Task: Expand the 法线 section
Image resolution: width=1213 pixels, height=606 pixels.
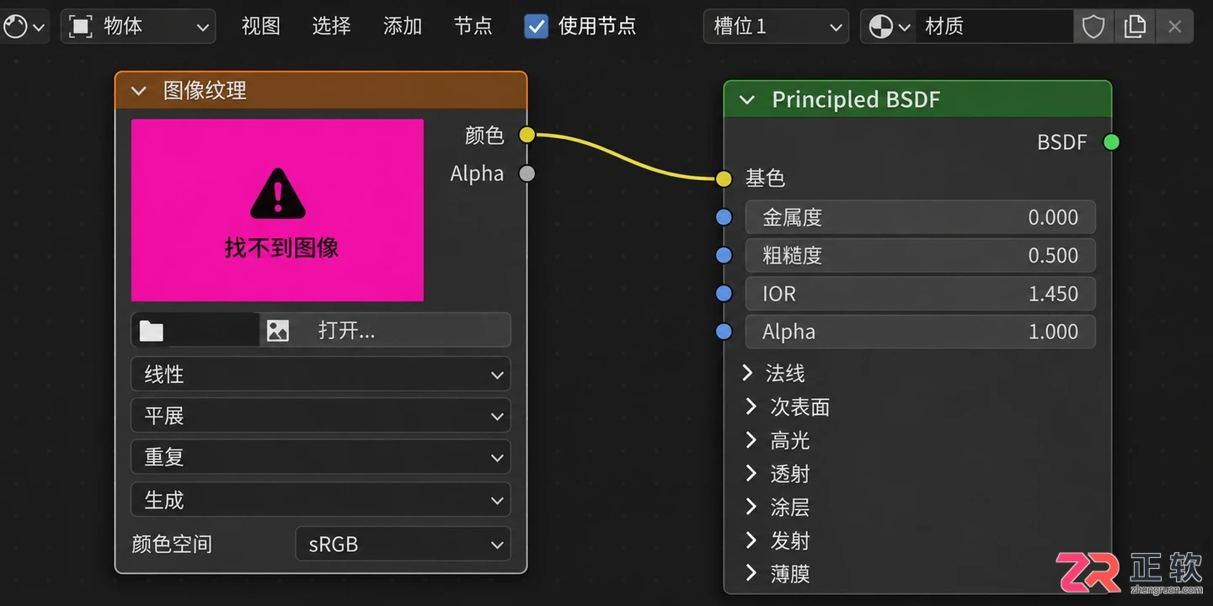Action: pyautogui.click(x=748, y=372)
